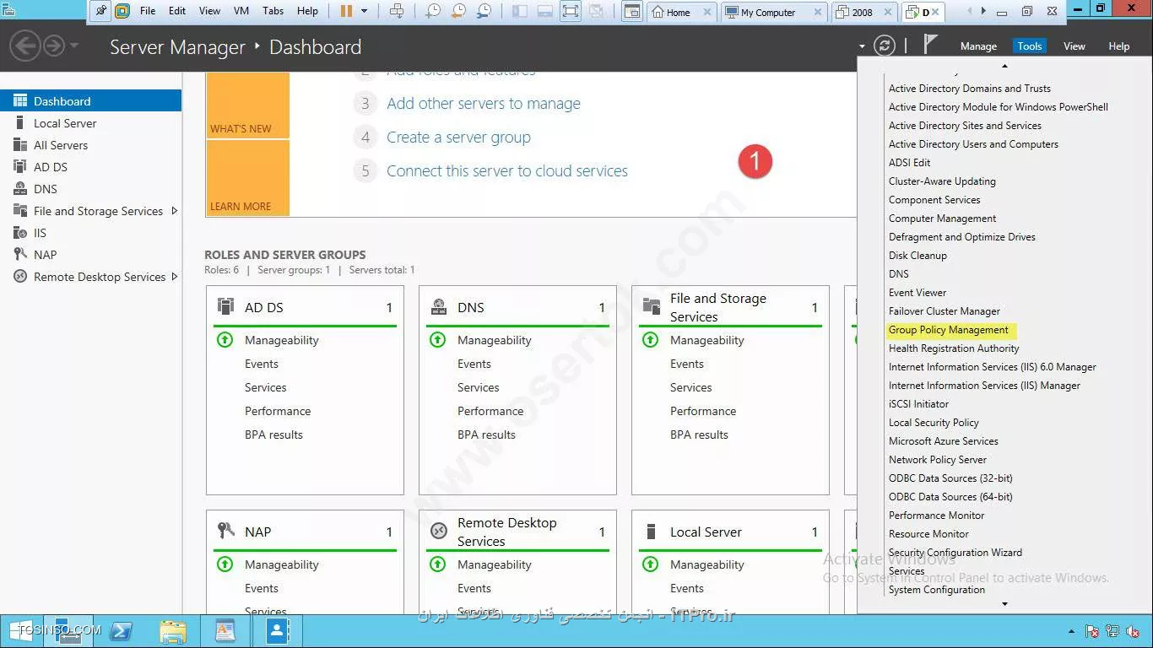Open the pause button dropdown arrow in VMware
The image size is (1153, 648).
point(365,11)
